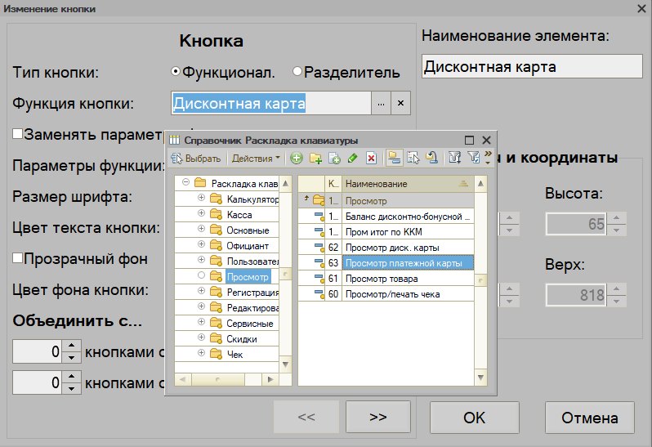Decrease second Объединить с spinner value
The image size is (652, 447).
point(72,388)
